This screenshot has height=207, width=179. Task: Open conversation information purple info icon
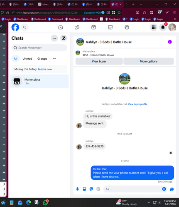coord(170,42)
